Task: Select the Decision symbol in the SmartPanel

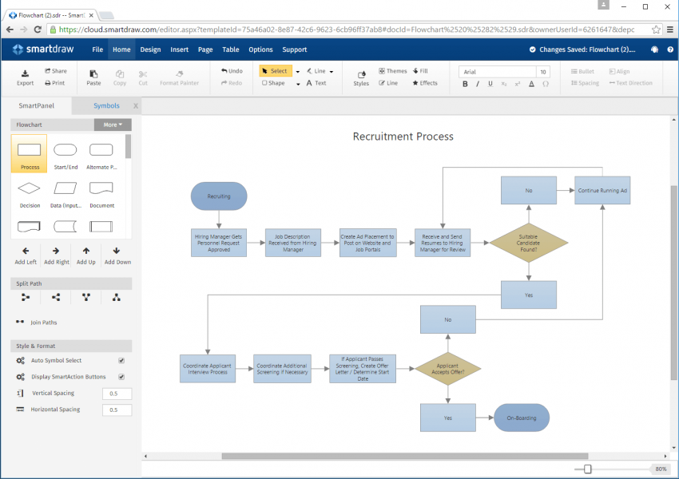Action: (29, 190)
